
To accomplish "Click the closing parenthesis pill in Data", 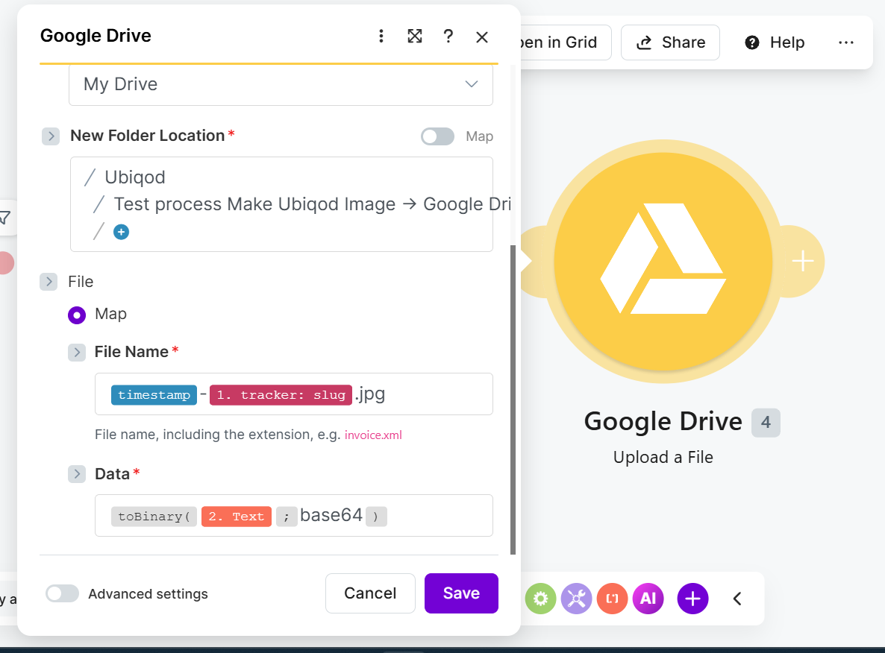I will tap(376, 517).
